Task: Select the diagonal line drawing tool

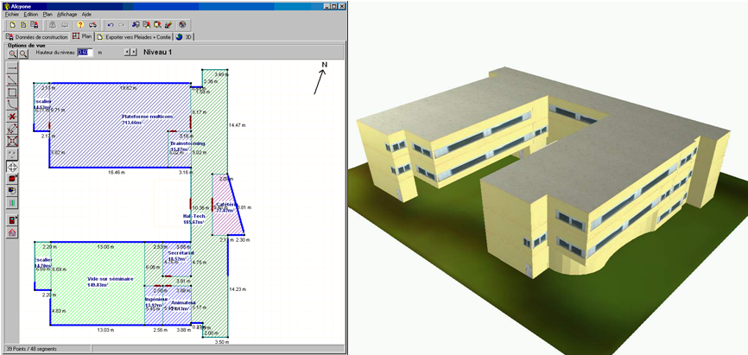Action: (12, 80)
